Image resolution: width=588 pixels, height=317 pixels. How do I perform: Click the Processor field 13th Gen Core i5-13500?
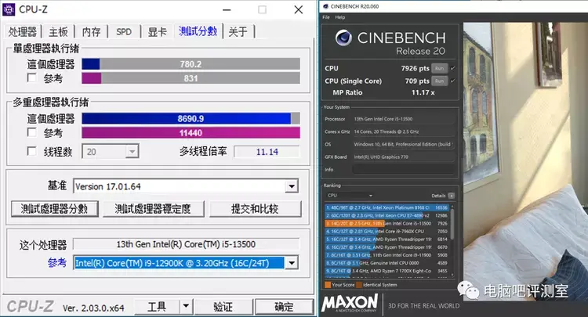pos(404,119)
